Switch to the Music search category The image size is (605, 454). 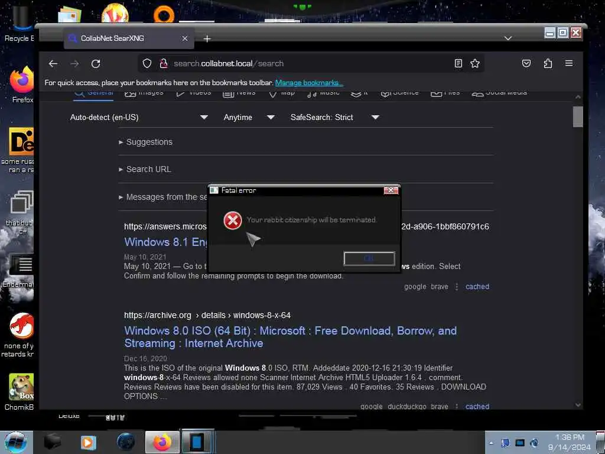(323, 93)
